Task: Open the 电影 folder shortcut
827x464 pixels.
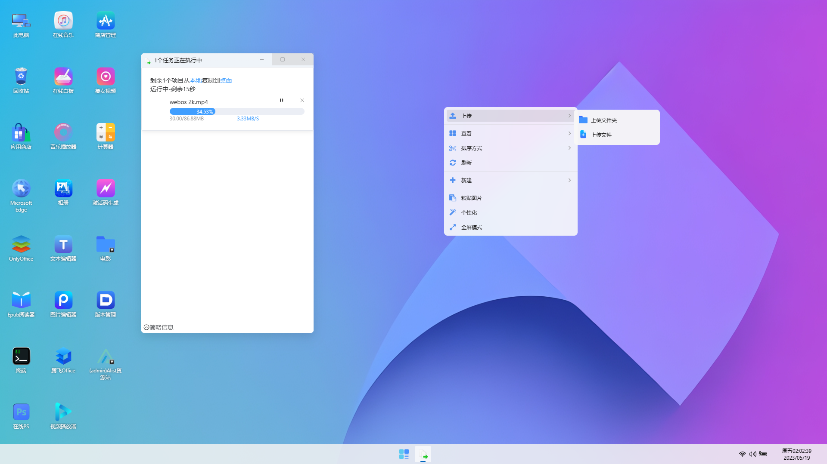Action: (x=106, y=249)
